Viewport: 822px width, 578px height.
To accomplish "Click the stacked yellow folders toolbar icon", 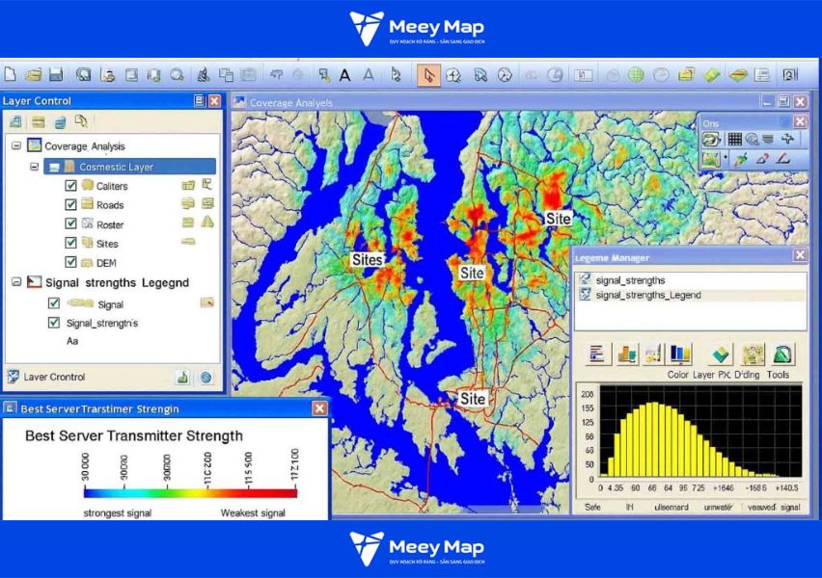I will click(x=686, y=75).
